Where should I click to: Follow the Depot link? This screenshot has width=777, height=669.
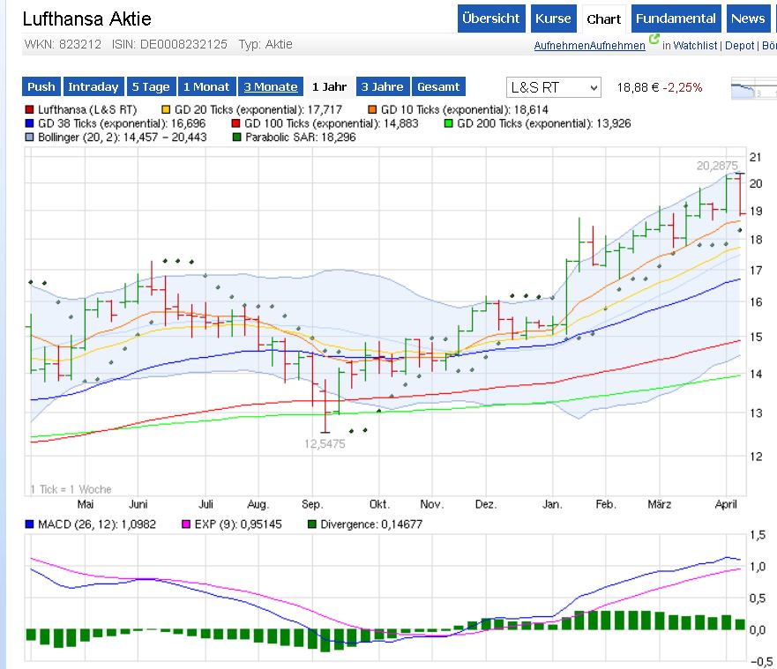click(739, 46)
